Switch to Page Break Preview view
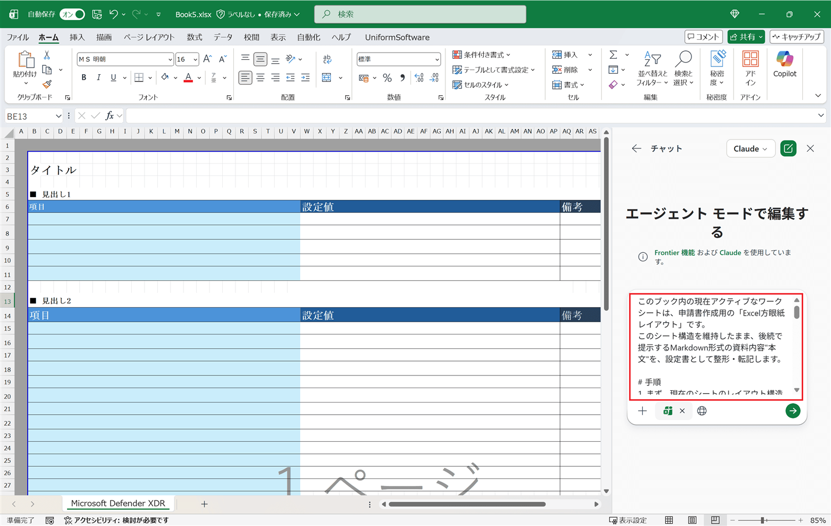This screenshot has width=831, height=526. [715, 520]
